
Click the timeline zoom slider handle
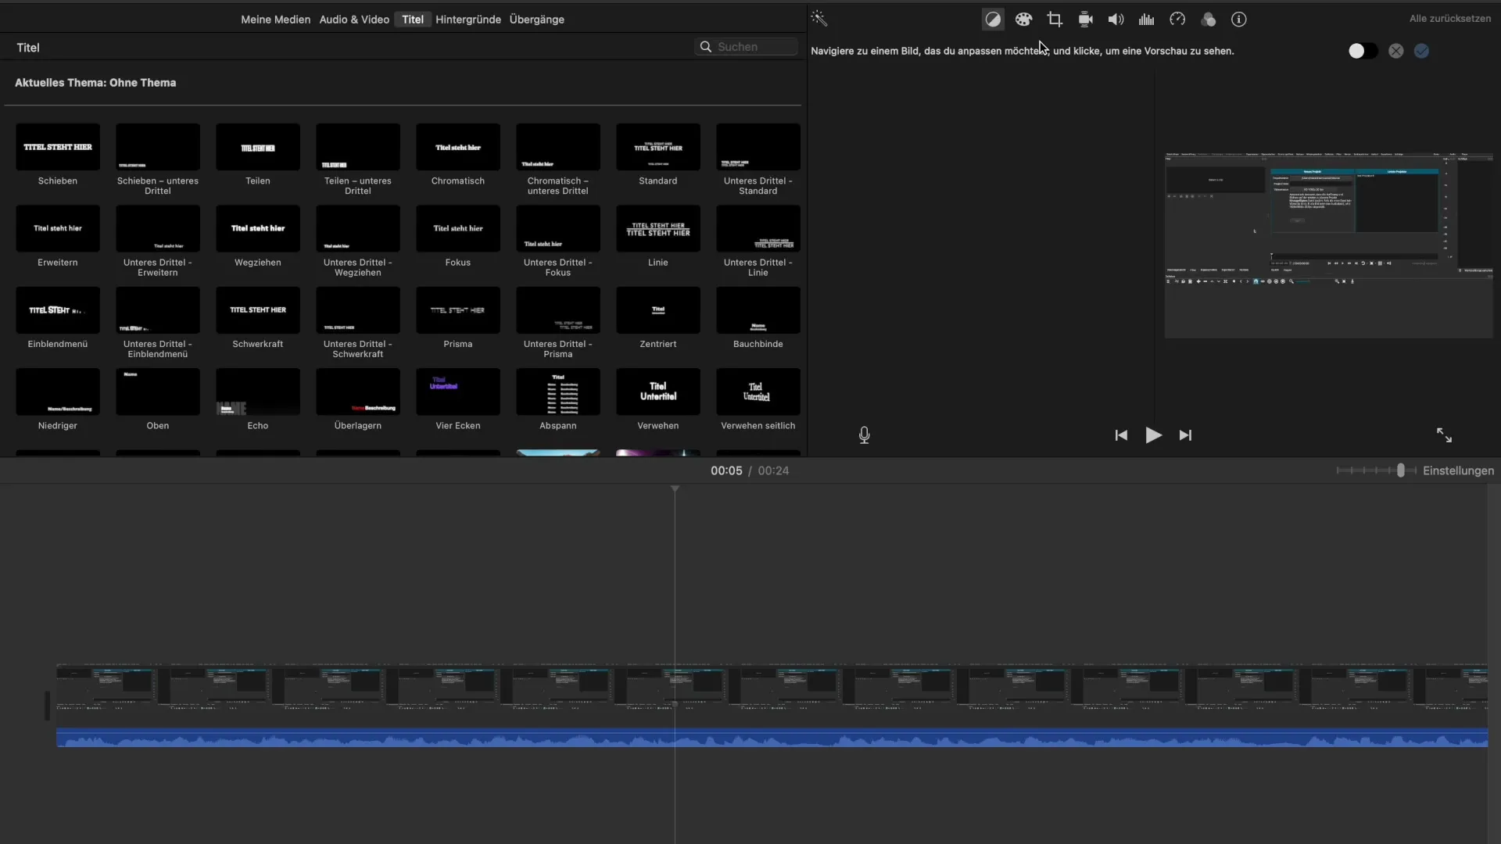point(1401,470)
